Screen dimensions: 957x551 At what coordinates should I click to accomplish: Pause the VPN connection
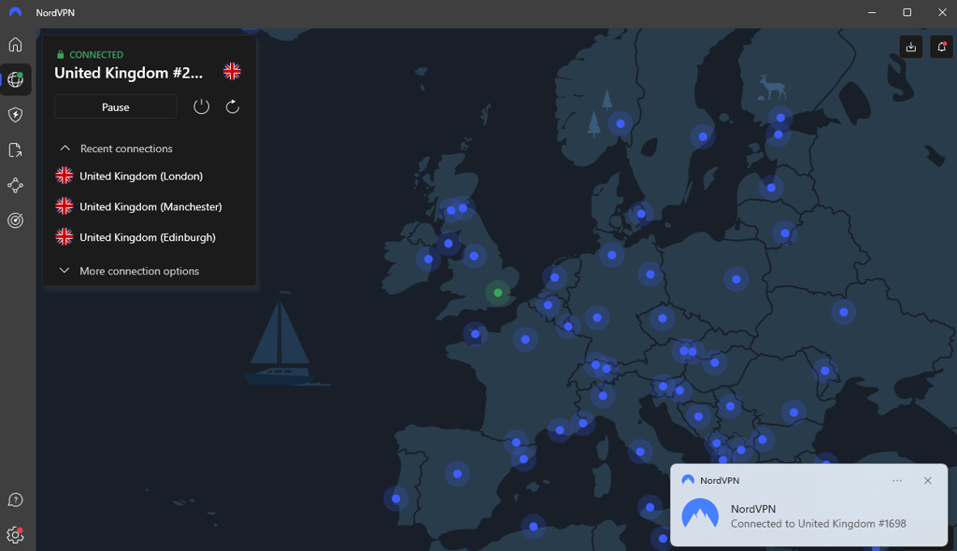[115, 106]
